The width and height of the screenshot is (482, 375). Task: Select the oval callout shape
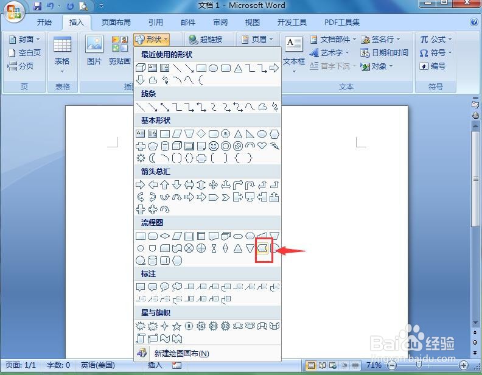165,287
